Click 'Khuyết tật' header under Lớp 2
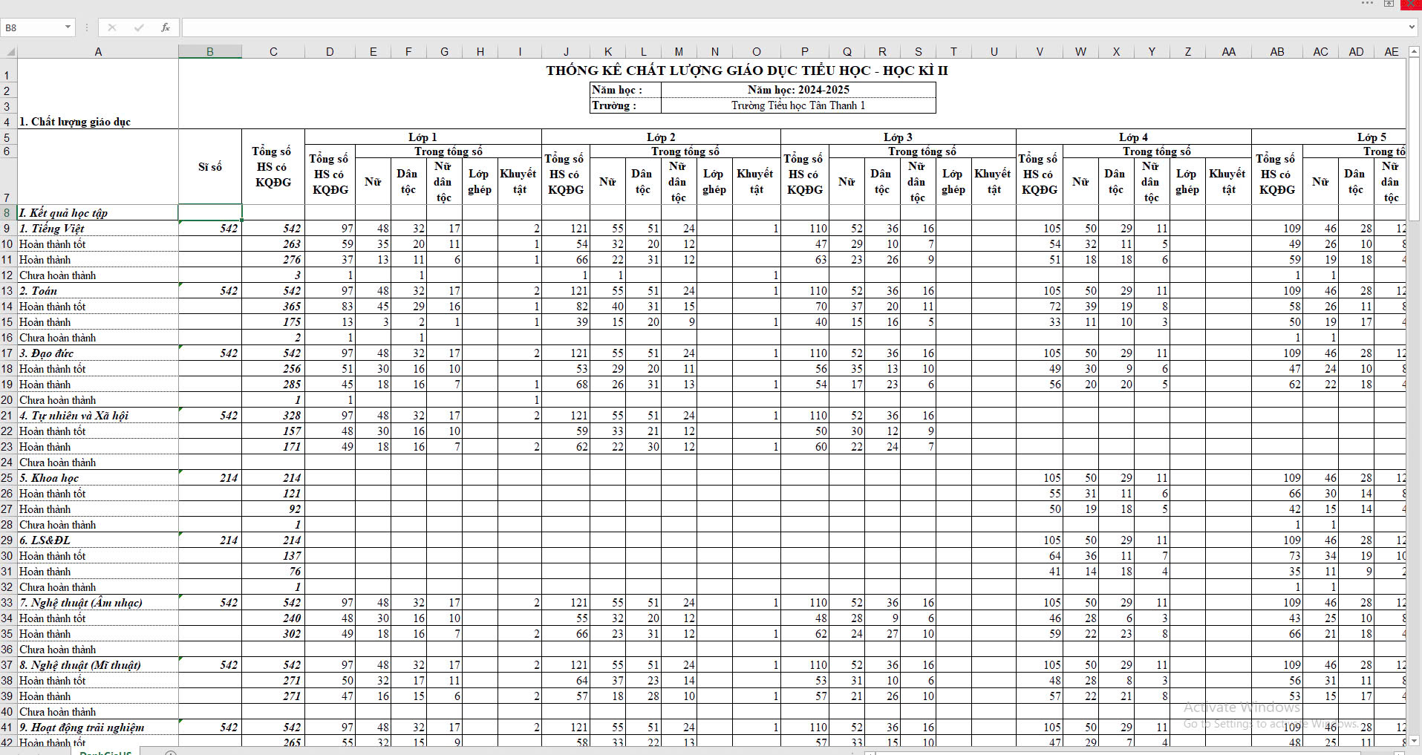Viewport: 1422px width, 755px height. [x=756, y=181]
